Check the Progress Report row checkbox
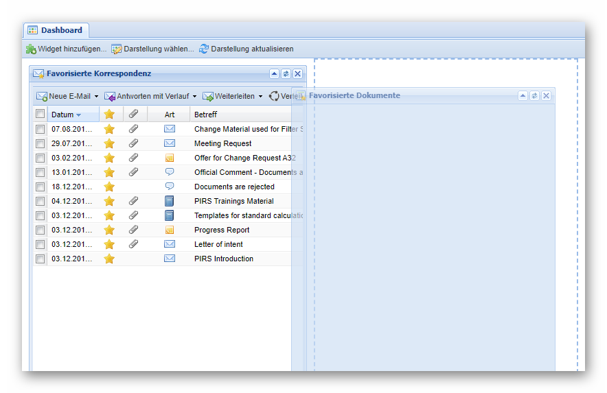The image size is (607, 393). (40, 230)
